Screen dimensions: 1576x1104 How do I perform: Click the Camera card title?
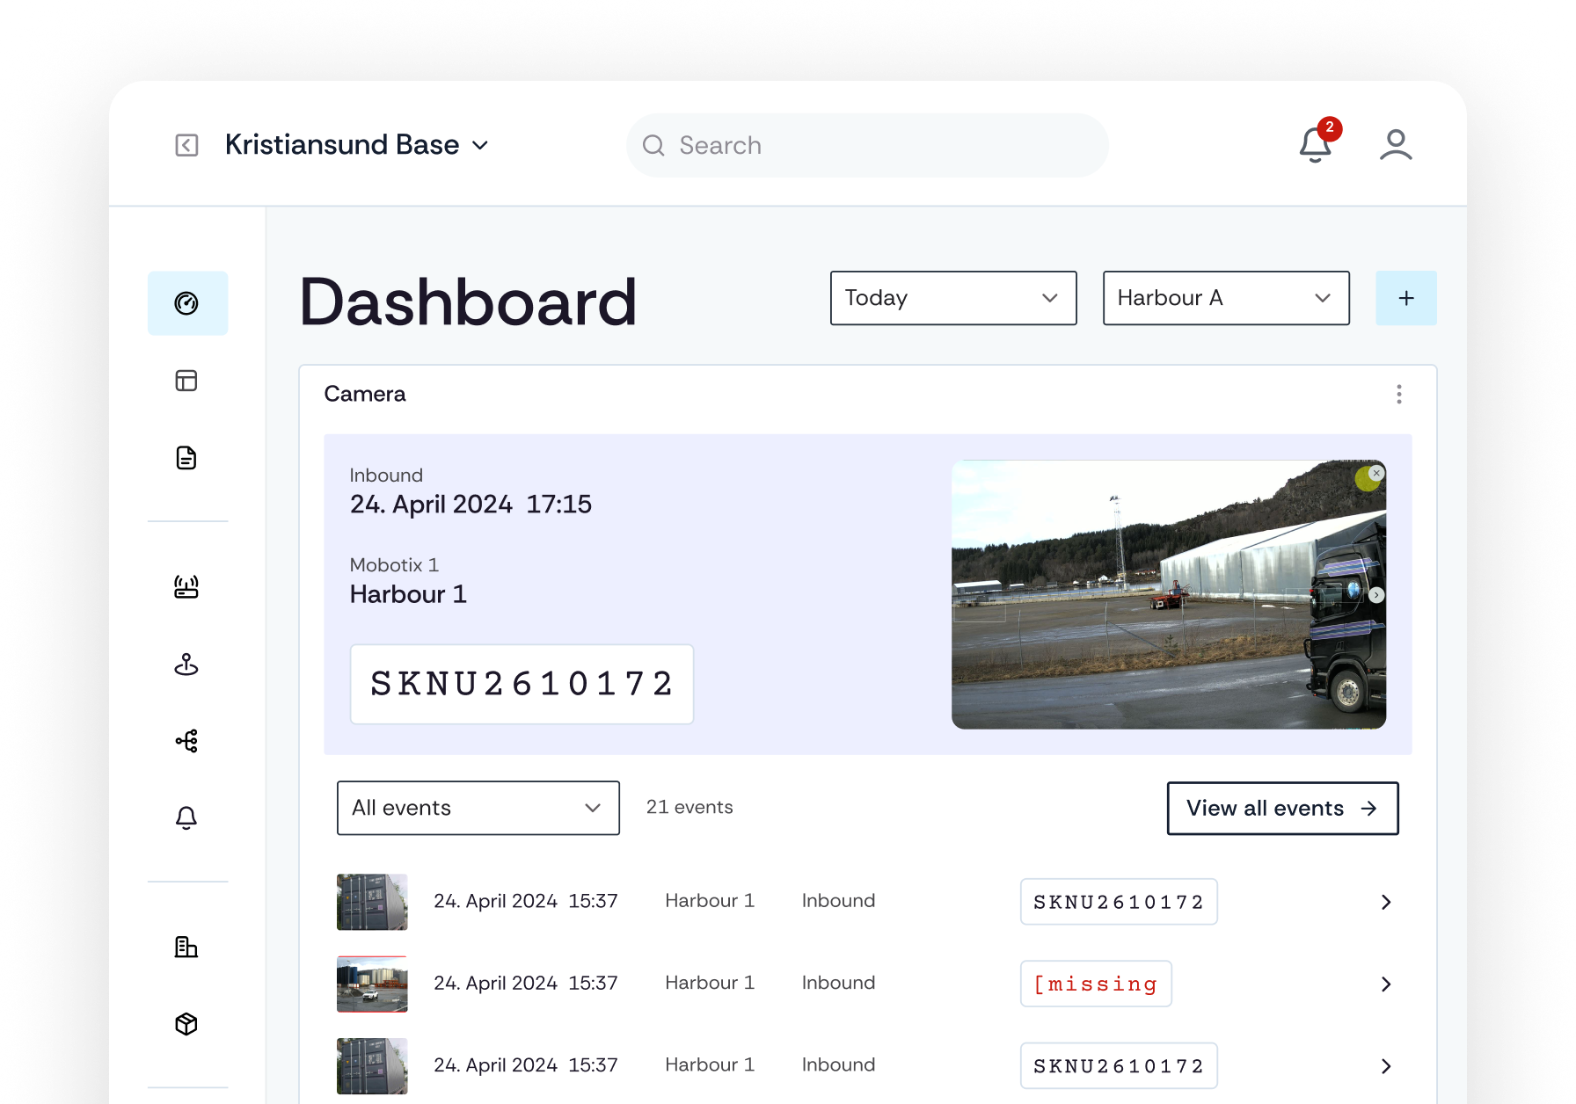point(365,394)
